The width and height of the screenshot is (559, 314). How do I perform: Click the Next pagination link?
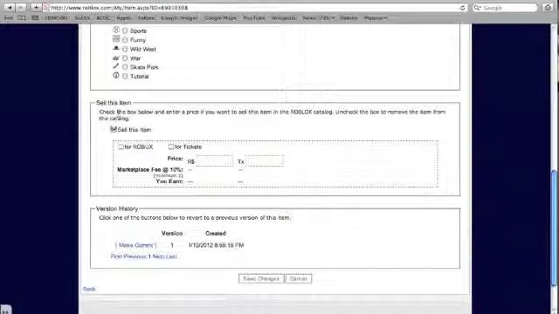(158, 256)
